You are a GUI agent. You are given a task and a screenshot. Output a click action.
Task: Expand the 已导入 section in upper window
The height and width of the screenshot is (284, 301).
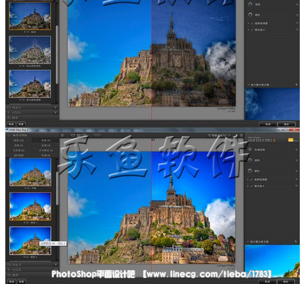click(x=16, y=112)
